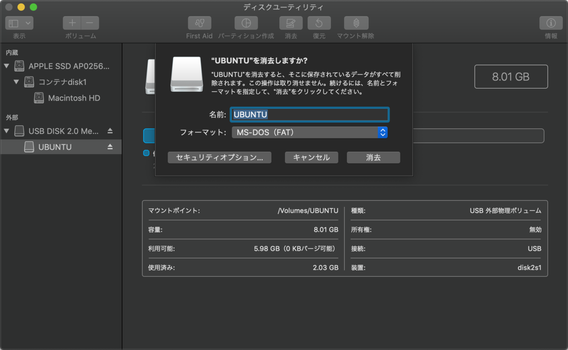Open the Info toolbar icon
This screenshot has height=350, width=568.
pyautogui.click(x=551, y=23)
